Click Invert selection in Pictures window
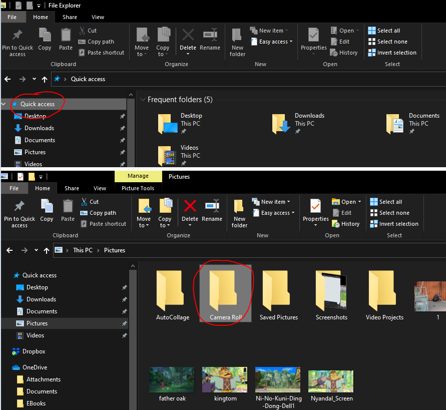Viewport: 446px width, 410px height. 394,224
